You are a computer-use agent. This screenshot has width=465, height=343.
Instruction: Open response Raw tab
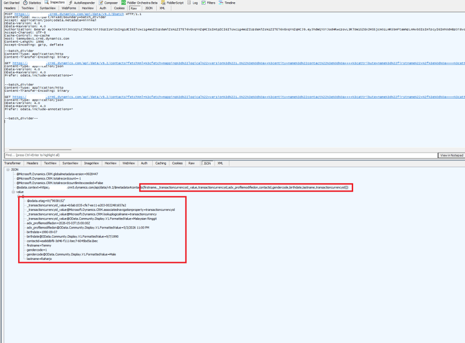pos(191,163)
